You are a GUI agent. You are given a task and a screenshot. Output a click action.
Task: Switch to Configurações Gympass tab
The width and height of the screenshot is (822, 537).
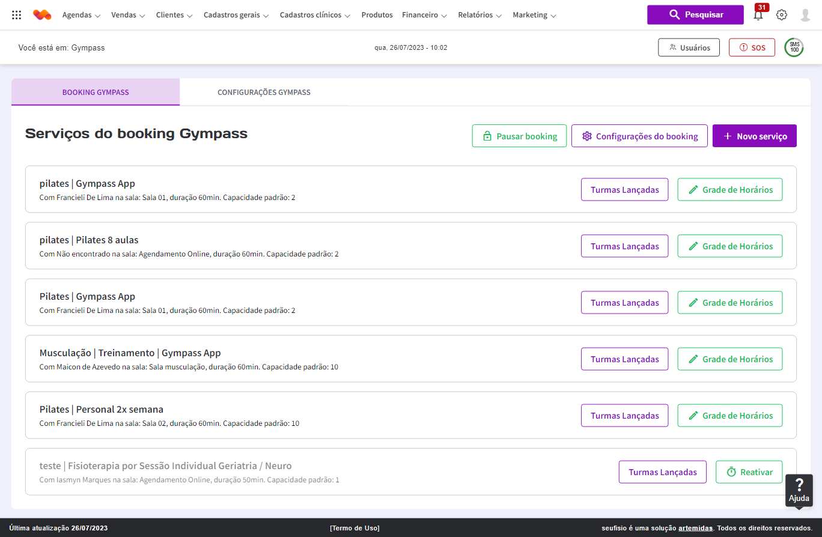coord(264,93)
